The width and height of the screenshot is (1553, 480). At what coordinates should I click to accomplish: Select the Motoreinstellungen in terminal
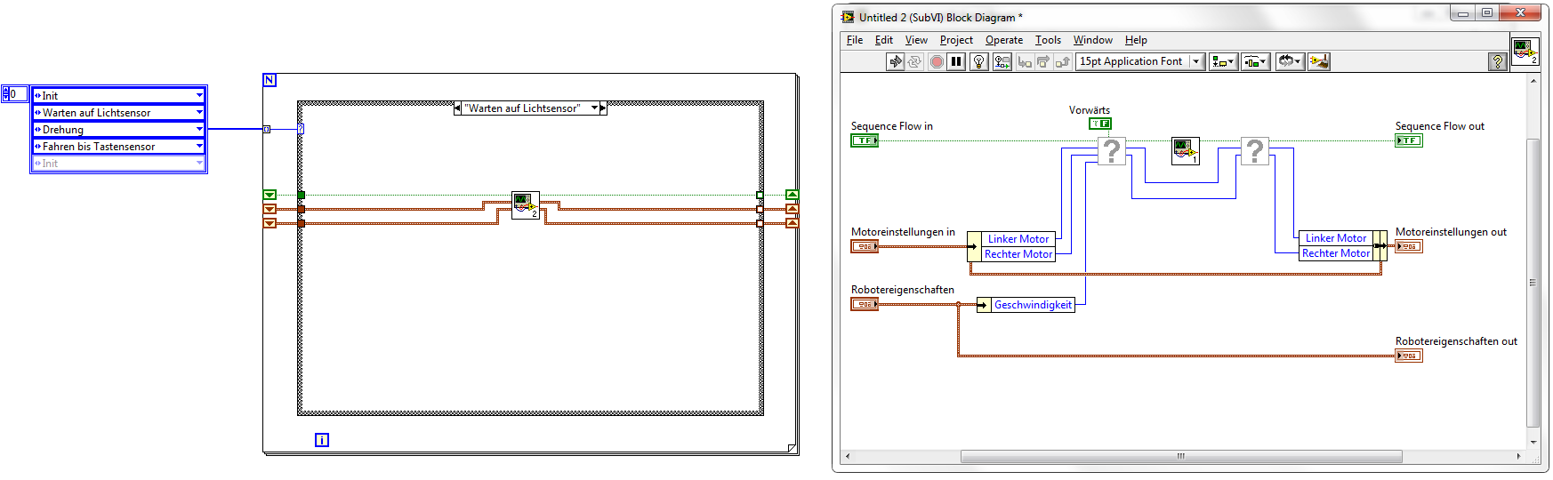click(x=865, y=246)
